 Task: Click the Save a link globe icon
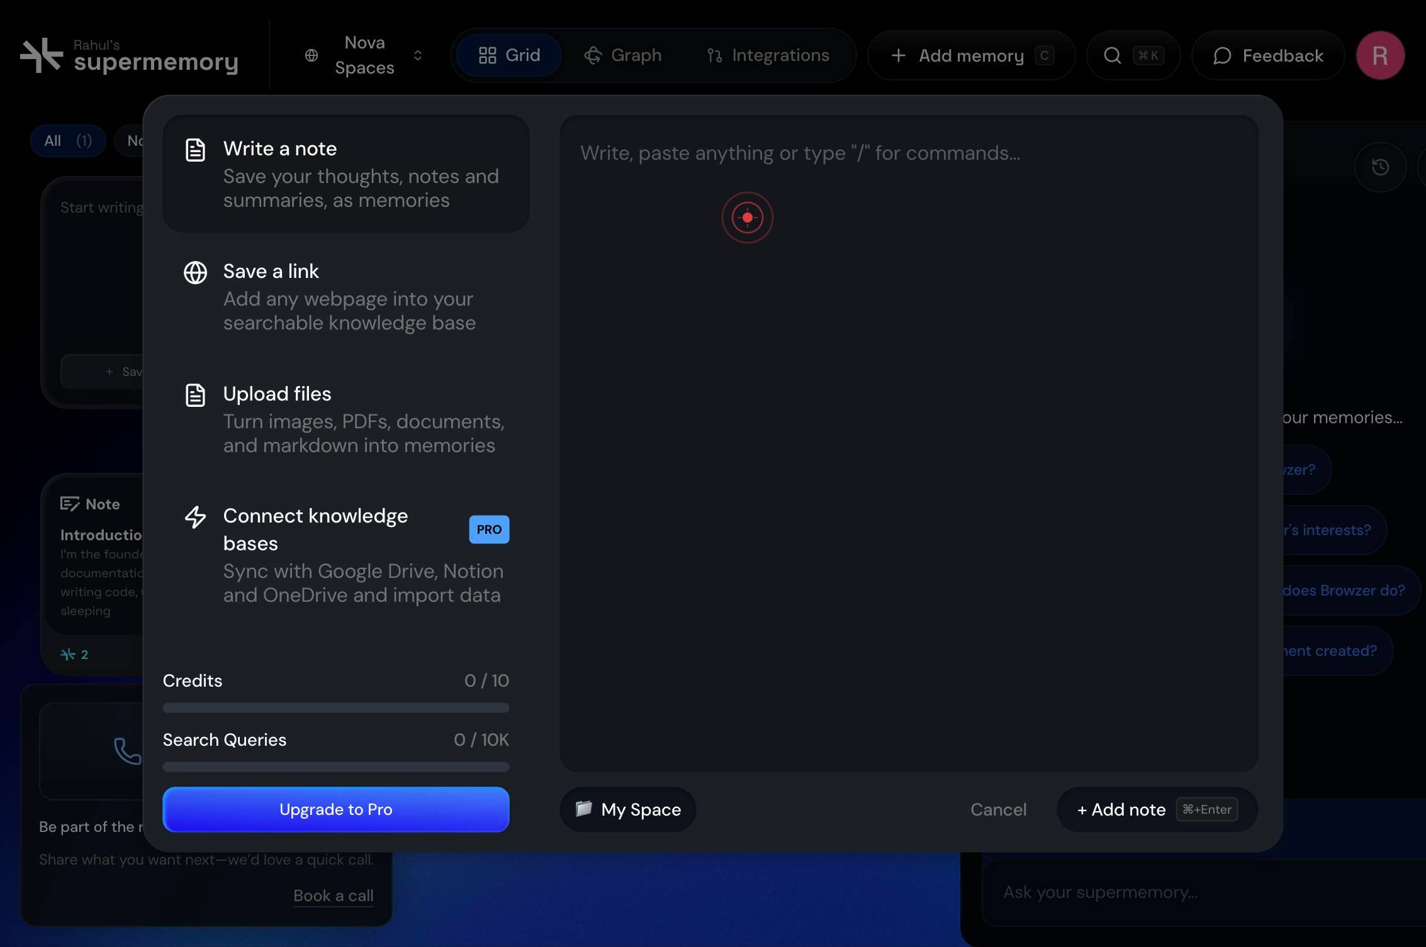coord(195,272)
